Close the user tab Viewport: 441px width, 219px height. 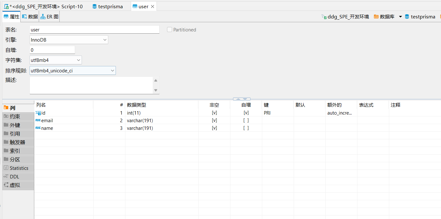pyautogui.click(x=152, y=7)
